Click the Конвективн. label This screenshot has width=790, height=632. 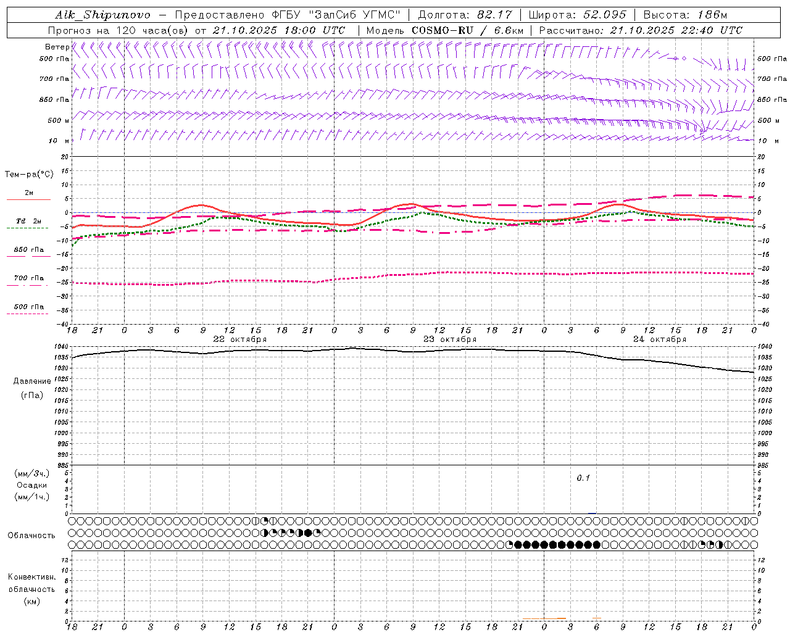point(31,577)
